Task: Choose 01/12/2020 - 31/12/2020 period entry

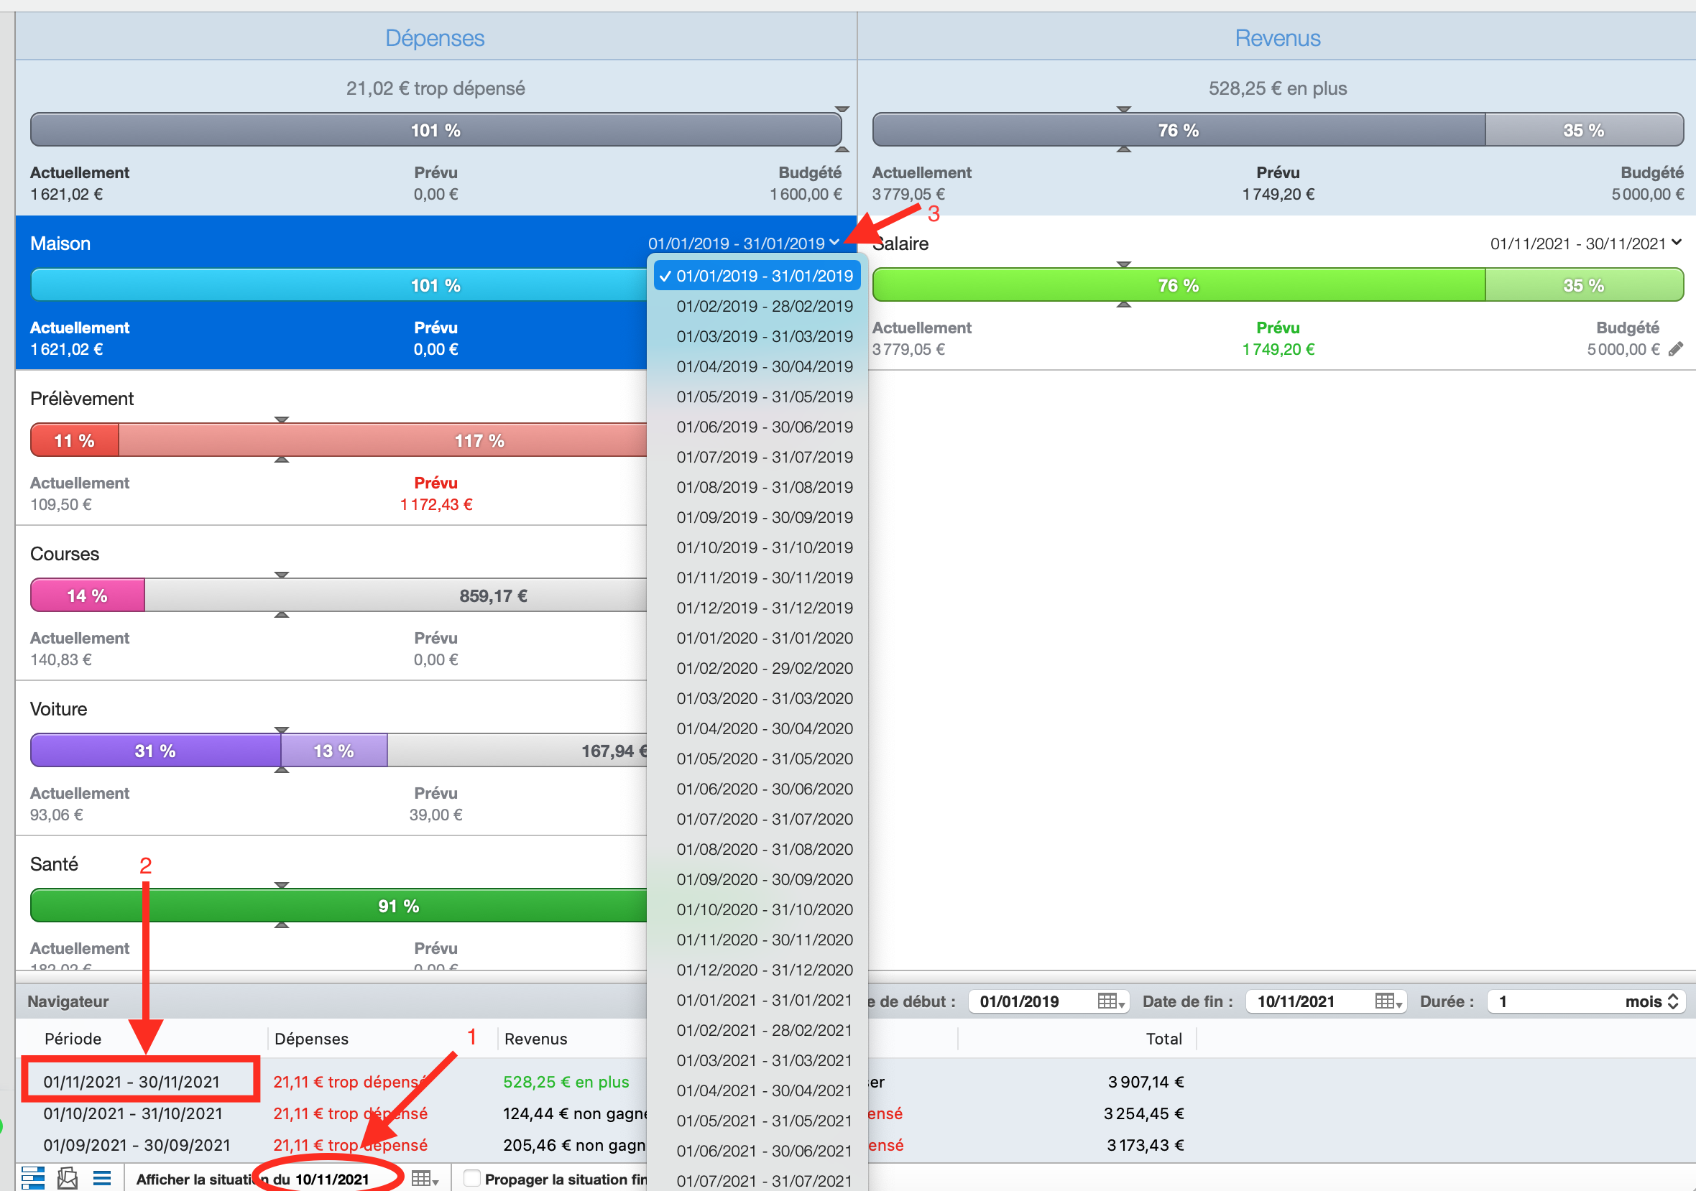Action: coord(764,970)
